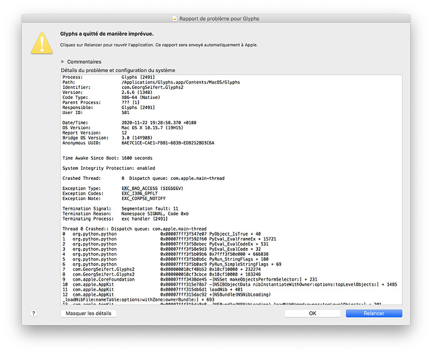Click stack frame '0x10cf10000 + 232274'
The image size is (432, 354).
pos(235,269)
